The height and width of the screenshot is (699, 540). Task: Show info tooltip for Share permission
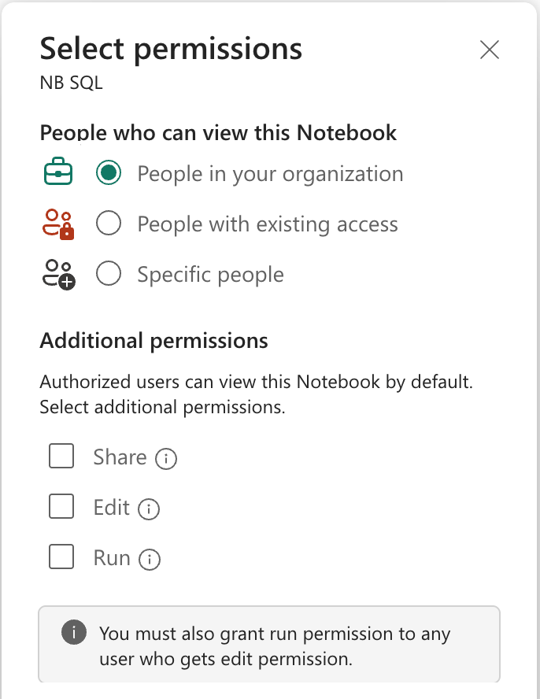click(166, 459)
